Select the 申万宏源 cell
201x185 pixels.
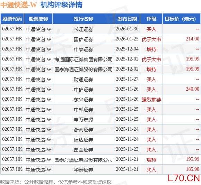coord(84,120)
